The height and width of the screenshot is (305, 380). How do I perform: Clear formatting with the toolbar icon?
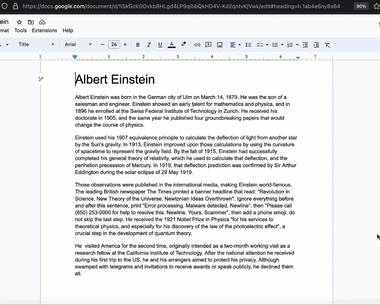coord(327,45)
